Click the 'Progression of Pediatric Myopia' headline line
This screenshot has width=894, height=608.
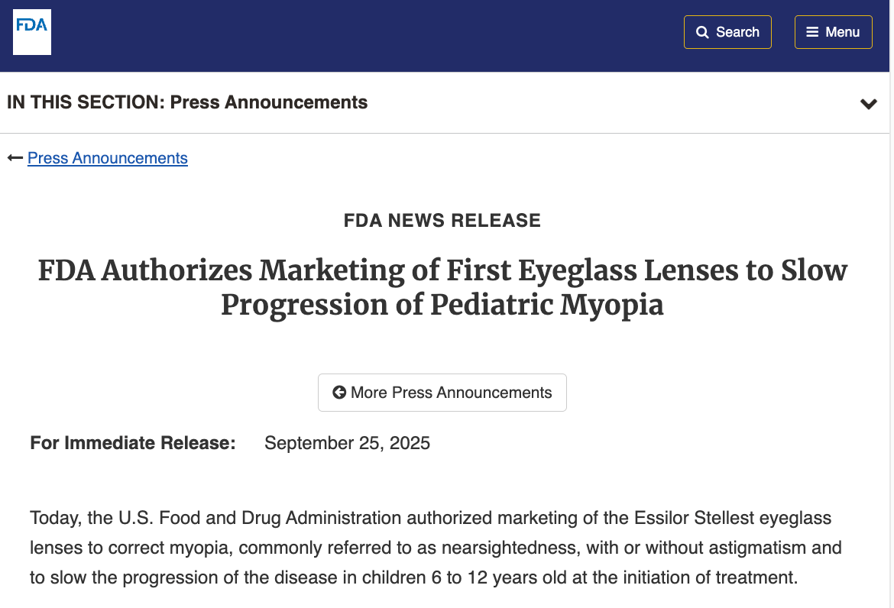(442, 305)
